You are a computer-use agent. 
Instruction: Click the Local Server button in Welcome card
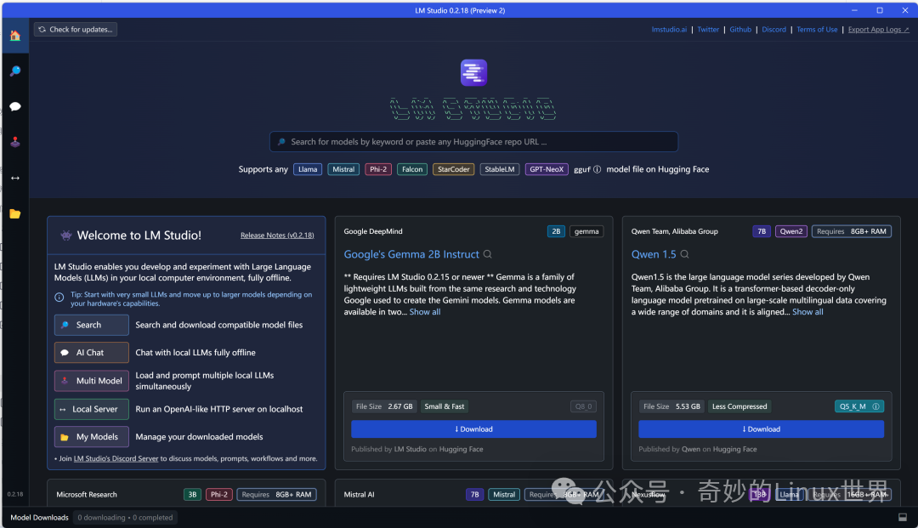[91, 409]
